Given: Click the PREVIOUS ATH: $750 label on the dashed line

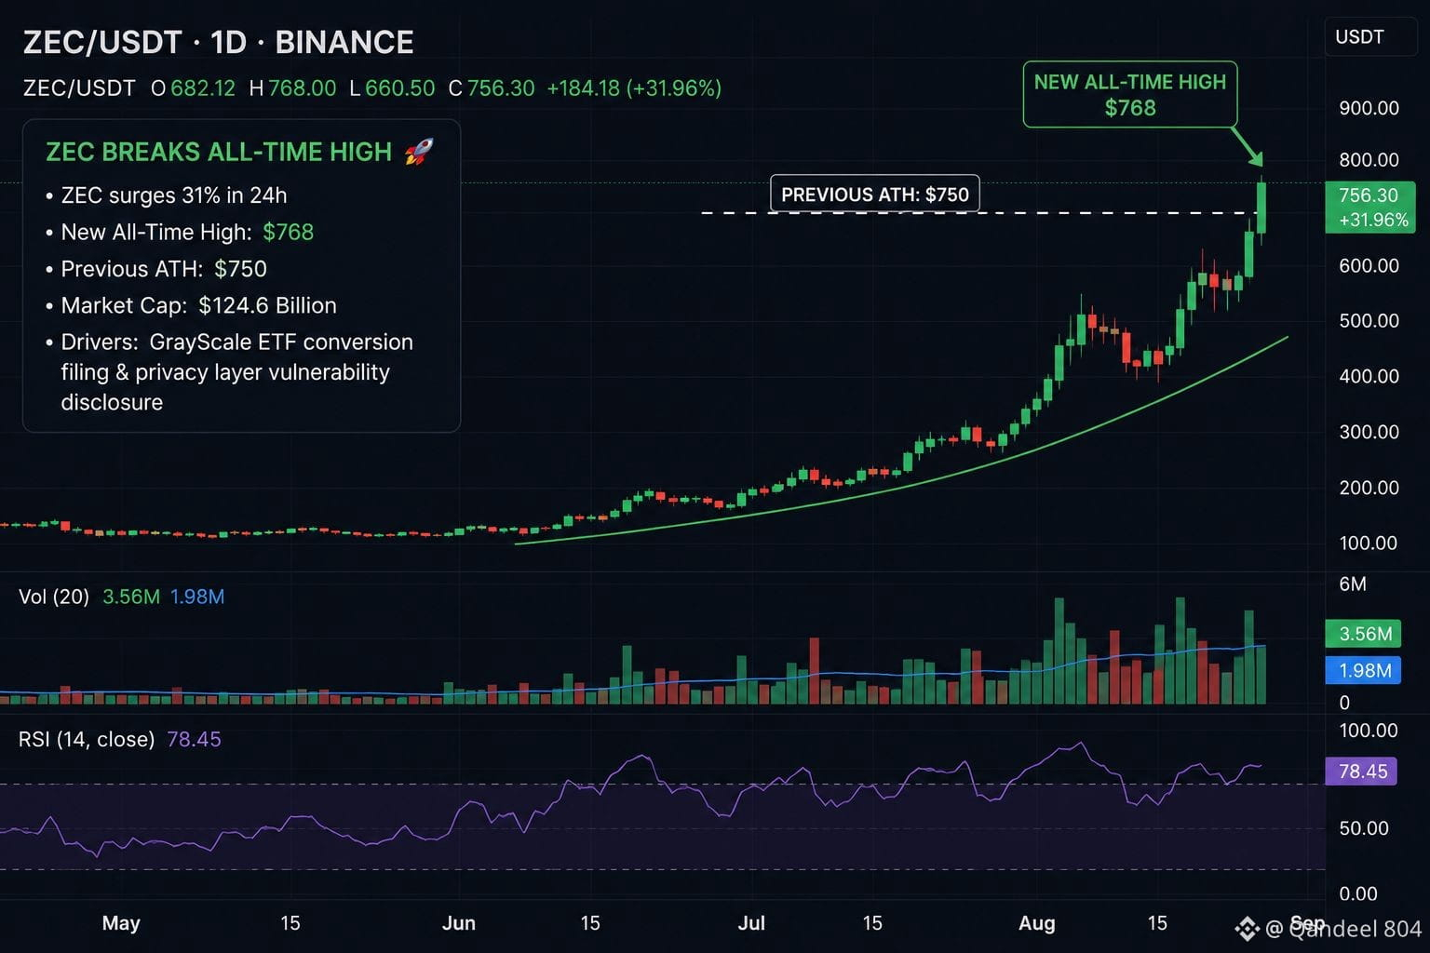Looking at the screenshot, I should [875, 195].
